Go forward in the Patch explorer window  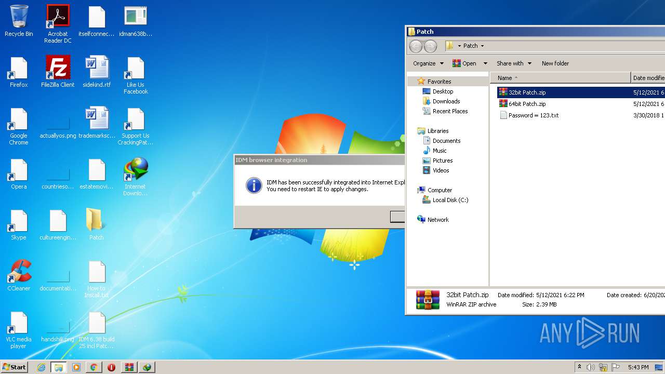[430, 46]
